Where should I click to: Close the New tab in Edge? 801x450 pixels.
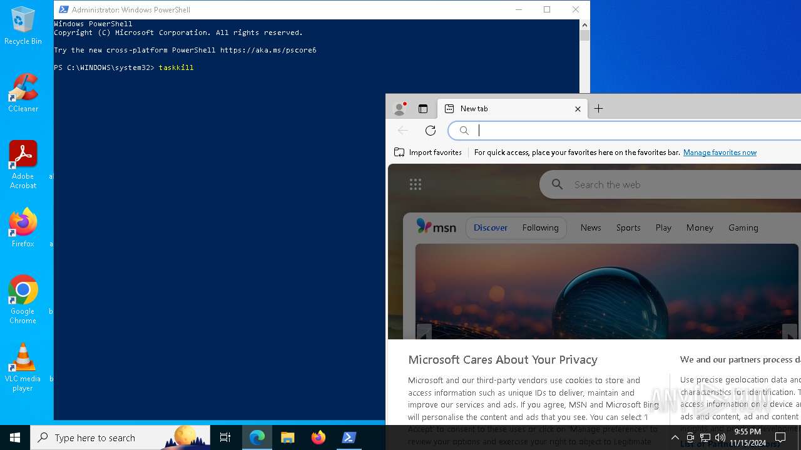578,109
